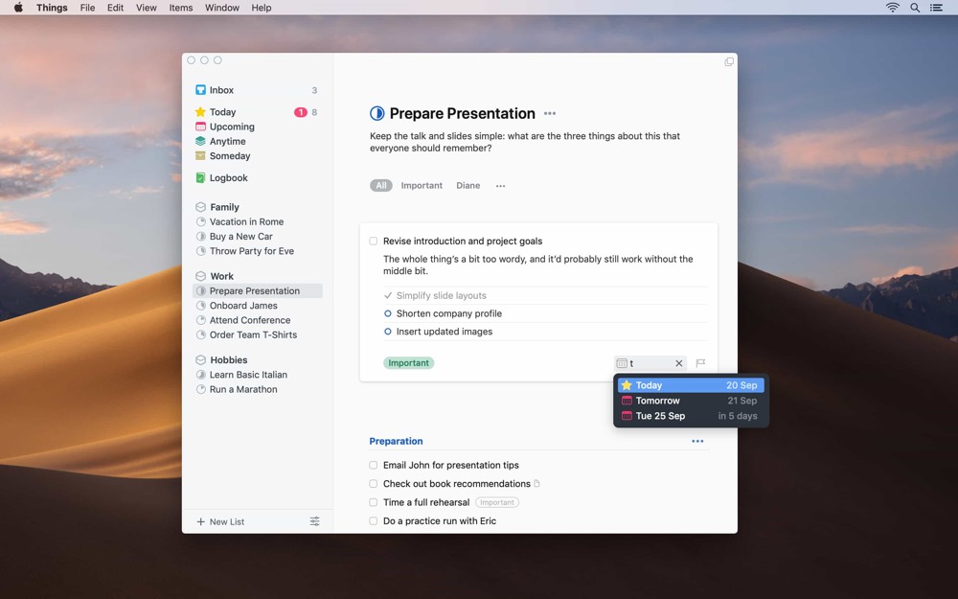This screenshot has height=599, width=958.
Task: Click the Today star icon in sidebar
Action: (200, 112)
